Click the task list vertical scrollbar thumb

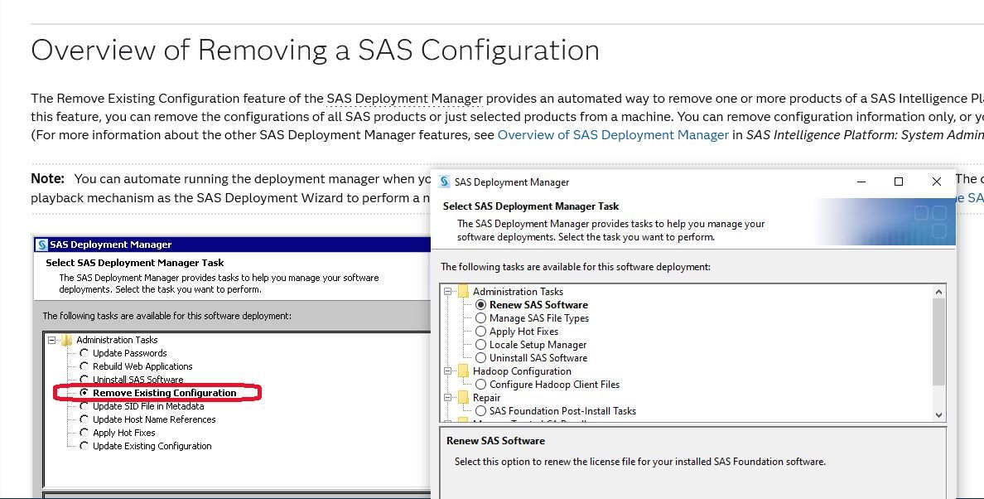(x=938, y=342)
